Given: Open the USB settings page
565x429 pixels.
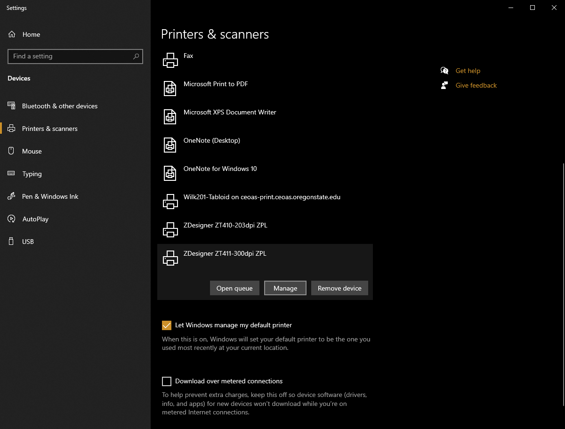Looking at the screenshot, I should click(28, 242).
